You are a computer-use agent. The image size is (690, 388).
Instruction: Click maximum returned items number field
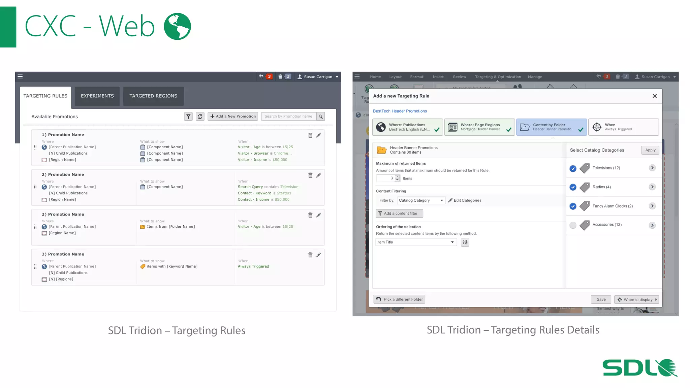385,178
